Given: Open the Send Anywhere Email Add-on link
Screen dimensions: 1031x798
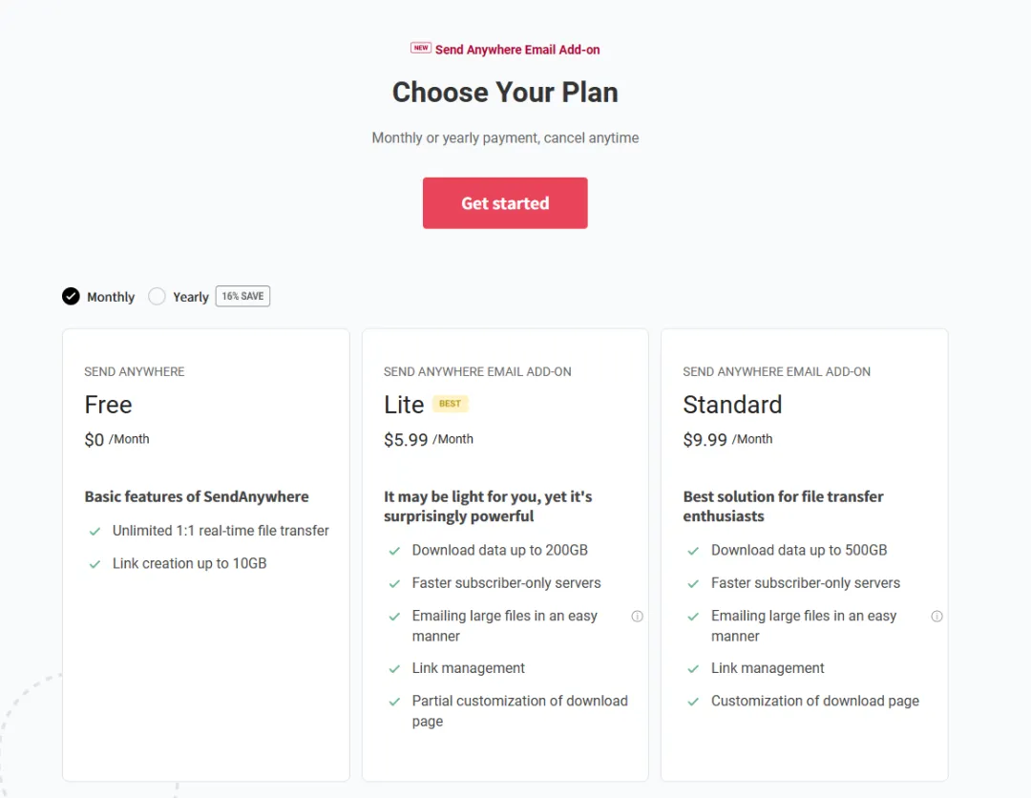Looking at the screenshot, I should 517,50.
